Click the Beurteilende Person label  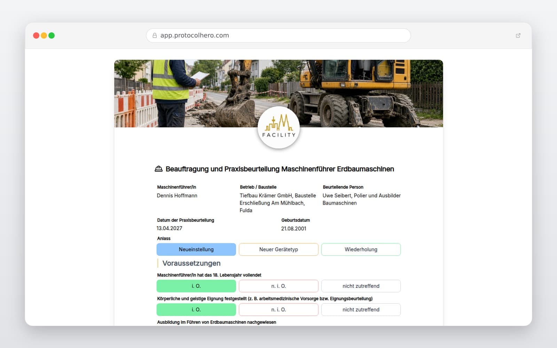tap(343, 187)
